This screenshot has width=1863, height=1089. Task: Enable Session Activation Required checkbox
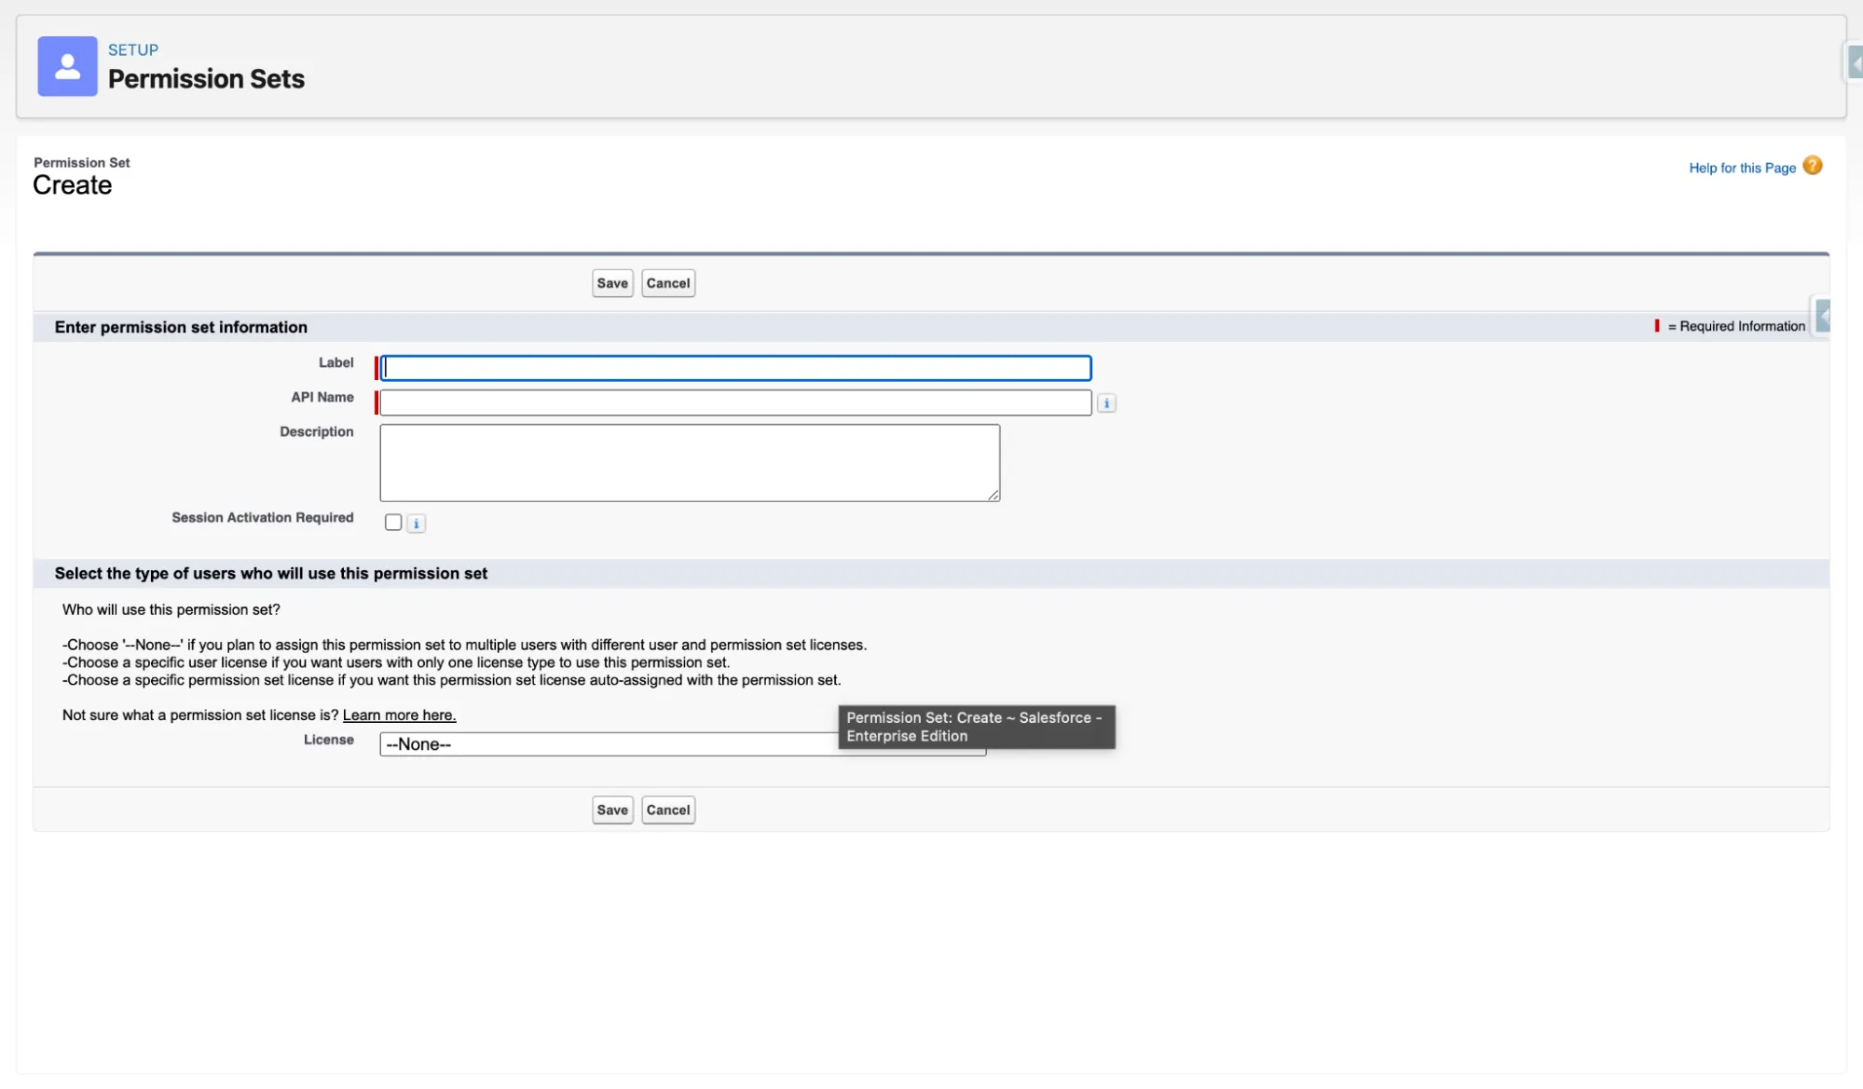pyautogui.click(x=393, y=523)
